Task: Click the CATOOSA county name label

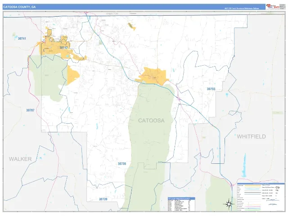Action: coord(151,121)
